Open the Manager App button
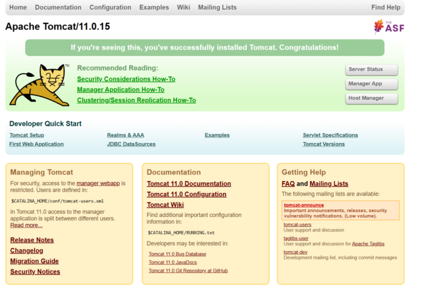Image resolution: width=441 pixels, height=287 pixels. [x=372, y=84]
